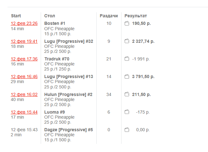Open the result icon in the Luoma #9 row
208x152 pixels.
tap(127, 112)
